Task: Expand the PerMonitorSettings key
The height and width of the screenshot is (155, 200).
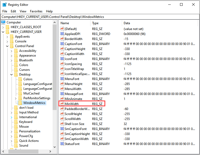Action: click(x=16, y=98)
